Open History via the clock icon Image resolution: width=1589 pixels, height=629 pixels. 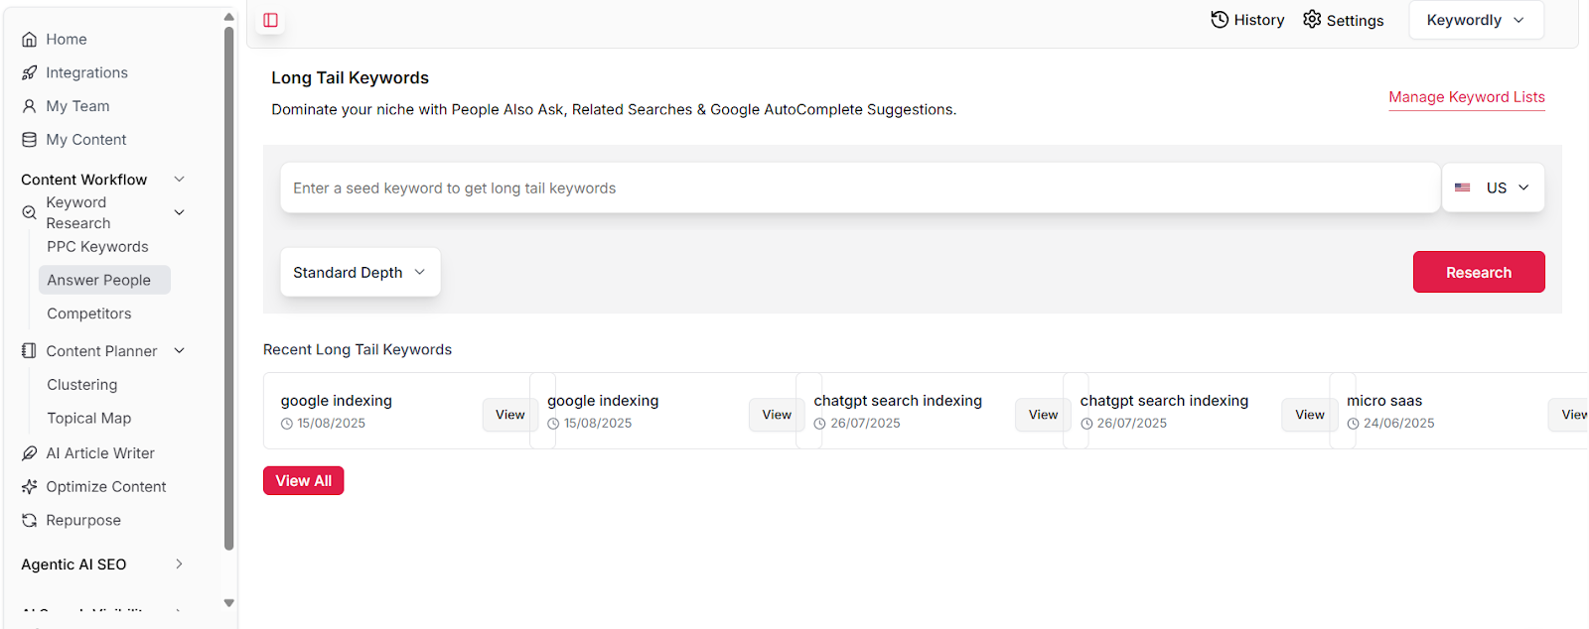tap(1220, 20)
